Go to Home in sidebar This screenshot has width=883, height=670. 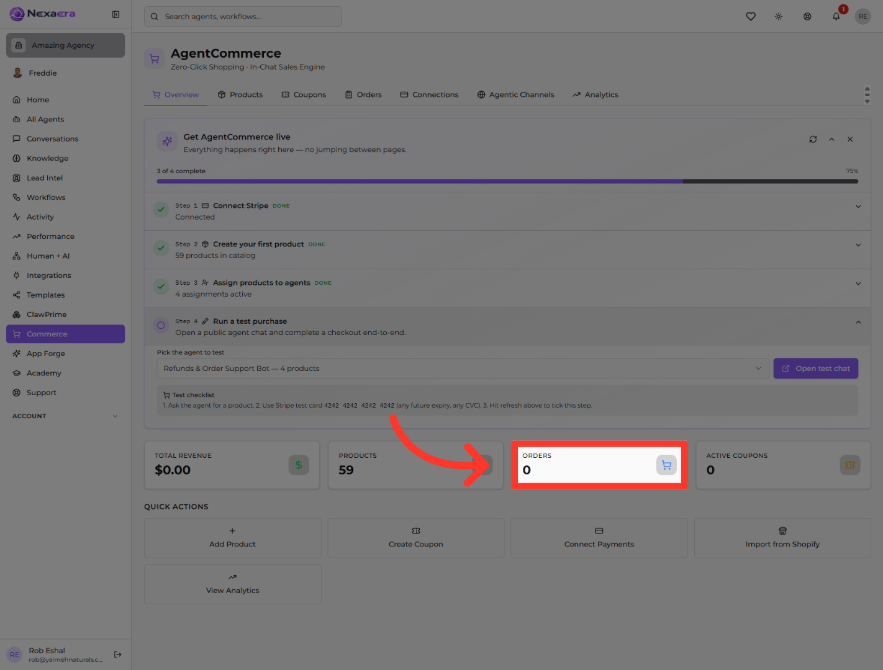click(x=65, y=100)
